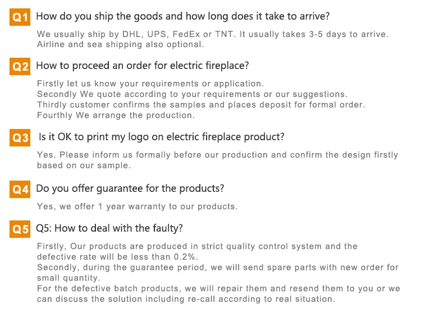421x313 pixels.
Task: Click the orange Q1 badge icon
Action: 20,17
